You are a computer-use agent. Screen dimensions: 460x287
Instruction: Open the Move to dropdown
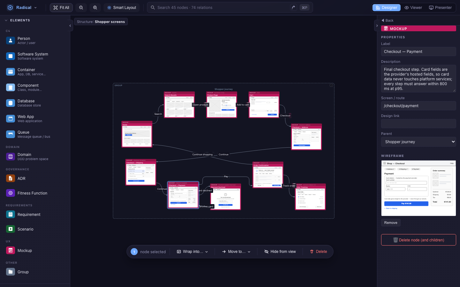tap(236, 252)
